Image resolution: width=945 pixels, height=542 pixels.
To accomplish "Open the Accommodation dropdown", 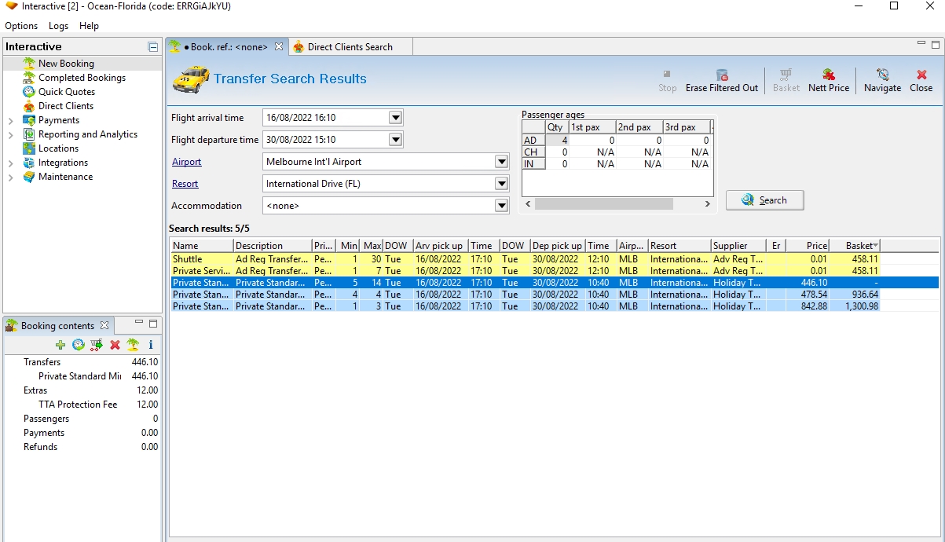I will pyautogui.click(x=501, y=206).
